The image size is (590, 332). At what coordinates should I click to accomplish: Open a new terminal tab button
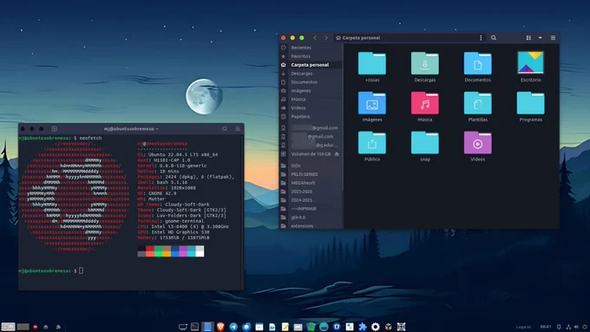coord(54,129)
